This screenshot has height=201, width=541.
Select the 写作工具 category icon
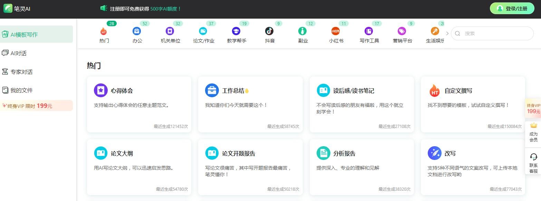[369, 31]
